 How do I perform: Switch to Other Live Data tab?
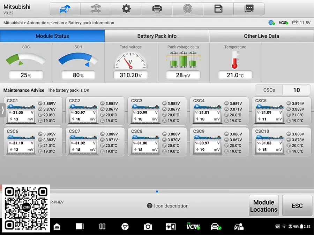pos(261,36)
